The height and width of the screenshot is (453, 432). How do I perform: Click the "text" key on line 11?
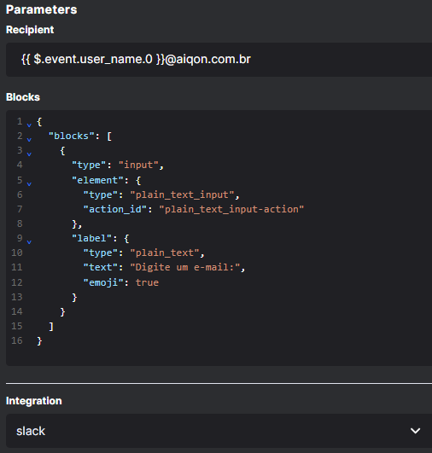pos(101,267)
